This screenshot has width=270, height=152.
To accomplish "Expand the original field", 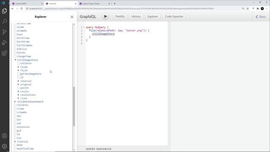I will 19,84.
